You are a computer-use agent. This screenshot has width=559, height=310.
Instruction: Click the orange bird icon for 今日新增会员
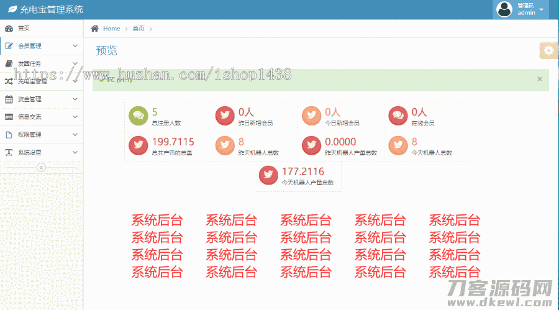point(311,116)
